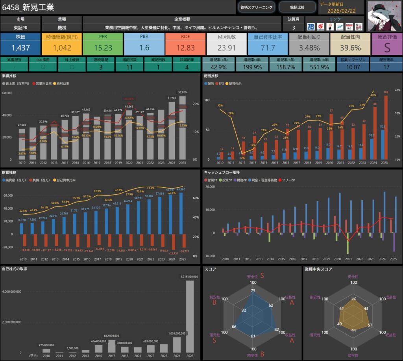Click the red-banner 株式 link icon

click(x=349, y=26)
